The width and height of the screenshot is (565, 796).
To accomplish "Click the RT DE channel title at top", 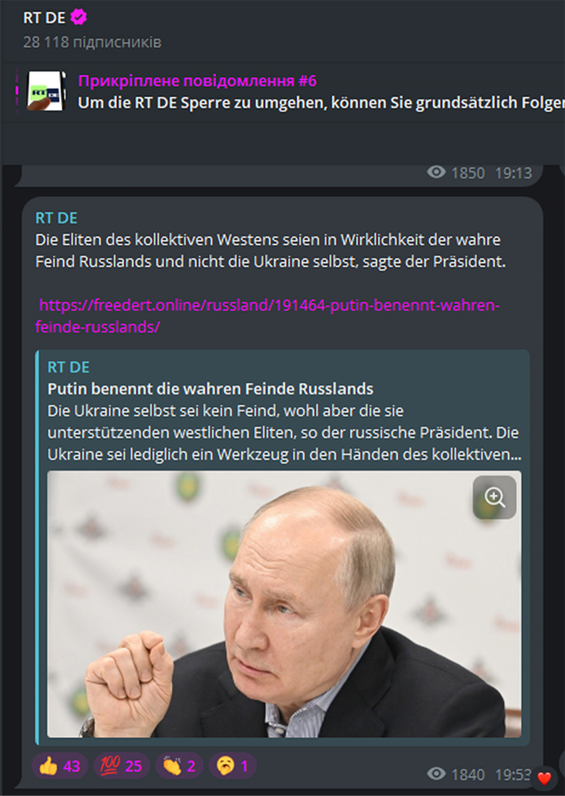I will [44, 18].
